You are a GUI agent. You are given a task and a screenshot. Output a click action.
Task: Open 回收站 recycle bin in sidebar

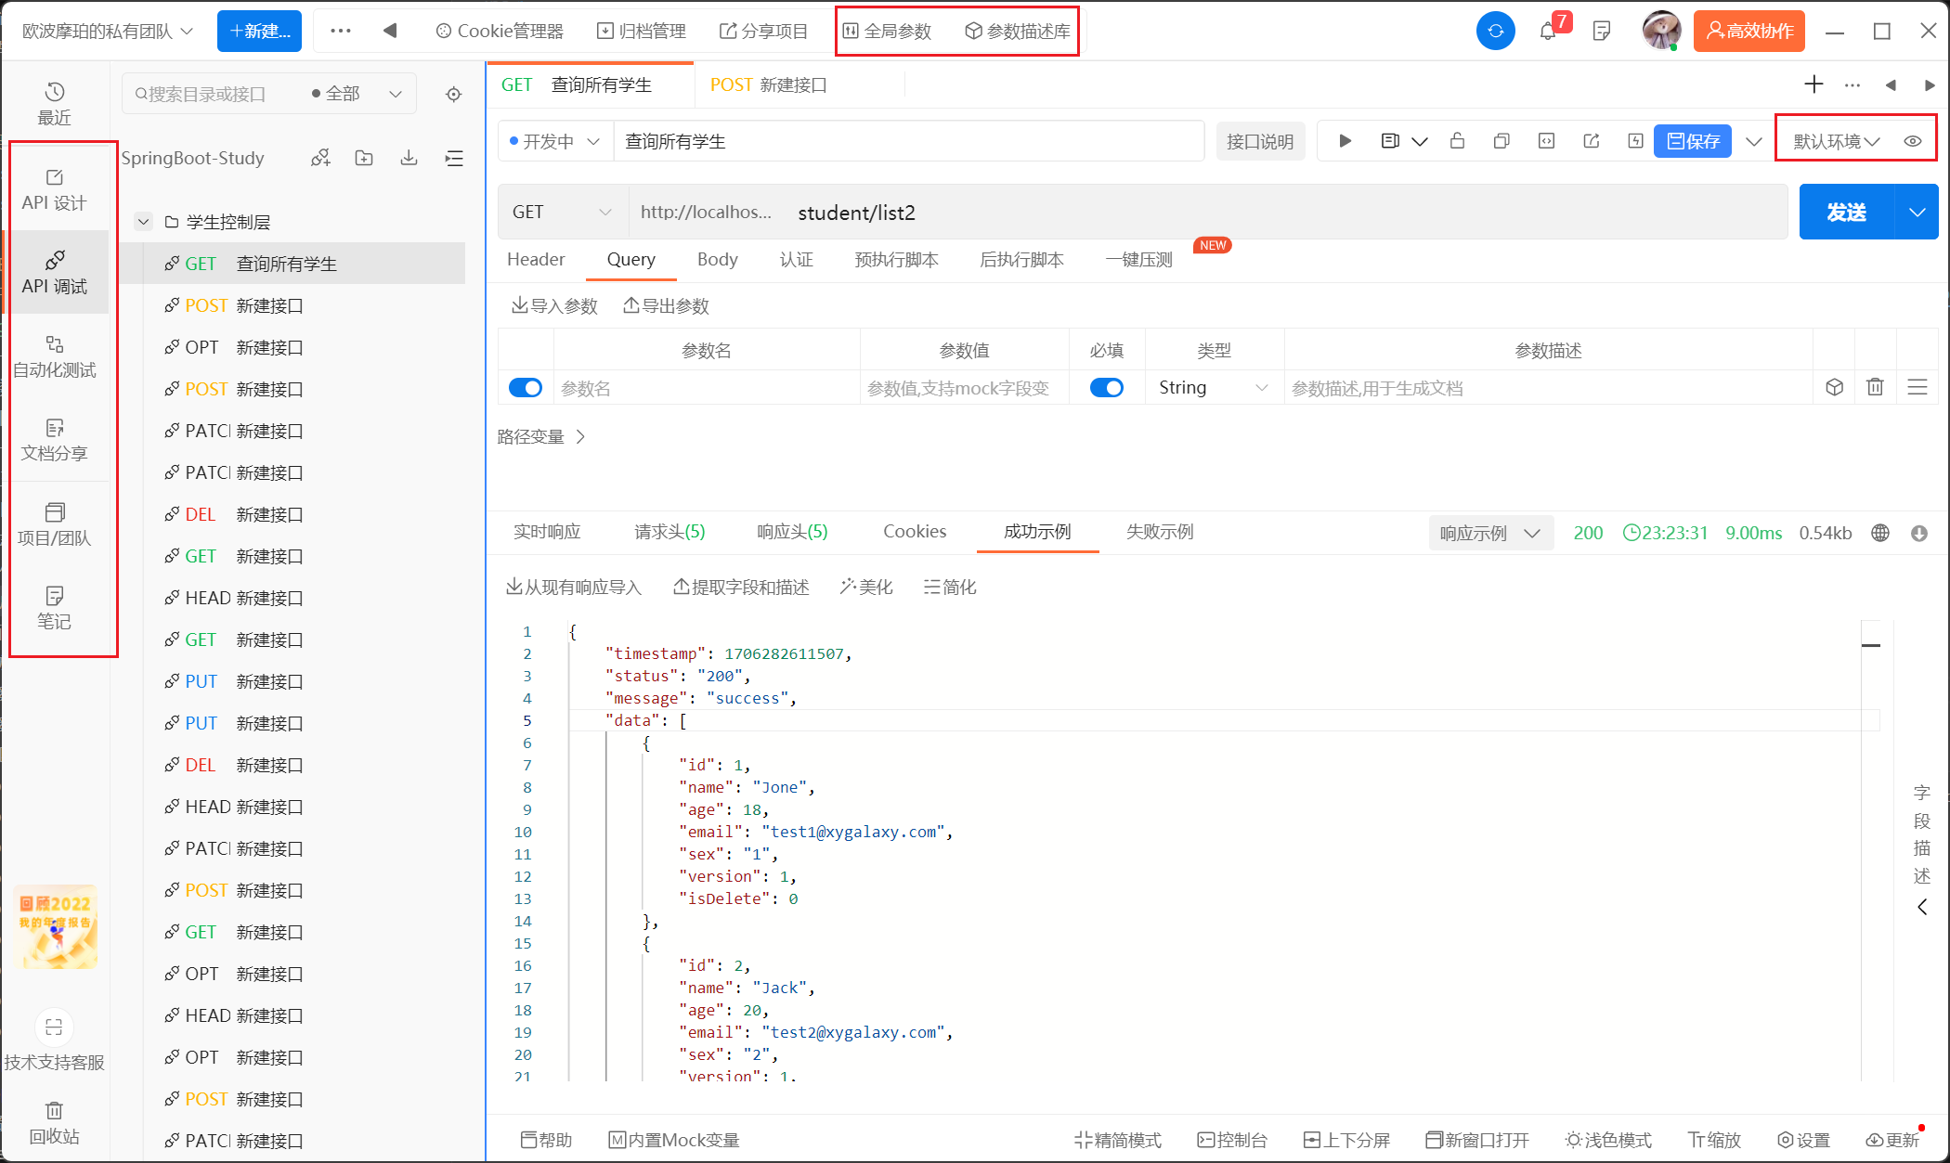(55, 1122)
